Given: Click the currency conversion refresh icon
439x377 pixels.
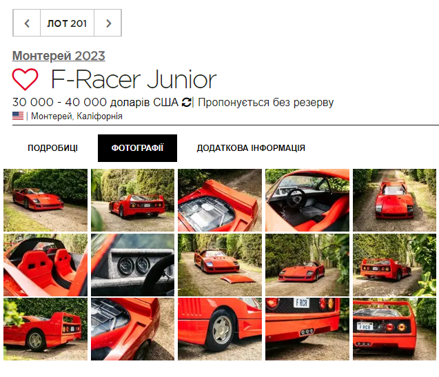Looking at the screenshot, I should coord(187,102).
